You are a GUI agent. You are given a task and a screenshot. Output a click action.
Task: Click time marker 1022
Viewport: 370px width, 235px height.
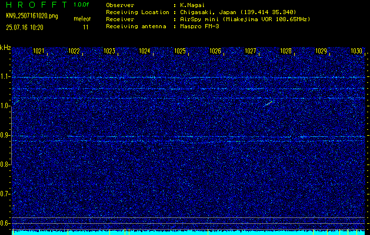(x=74, y=51)
